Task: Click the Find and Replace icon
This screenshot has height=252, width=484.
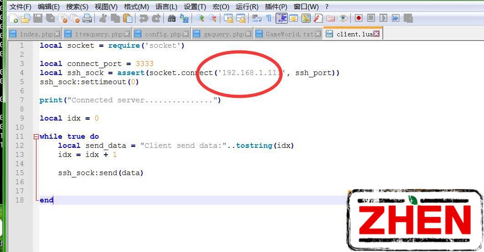Action: pos(184,18)
